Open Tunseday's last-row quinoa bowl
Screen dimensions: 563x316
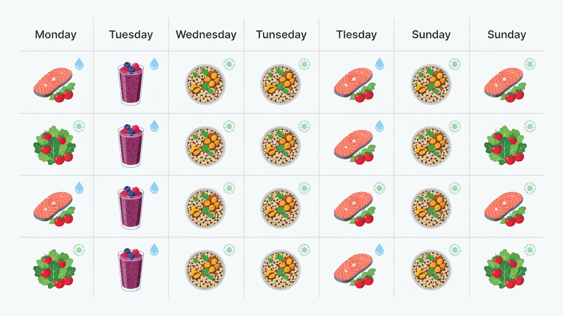pos(281,270)
